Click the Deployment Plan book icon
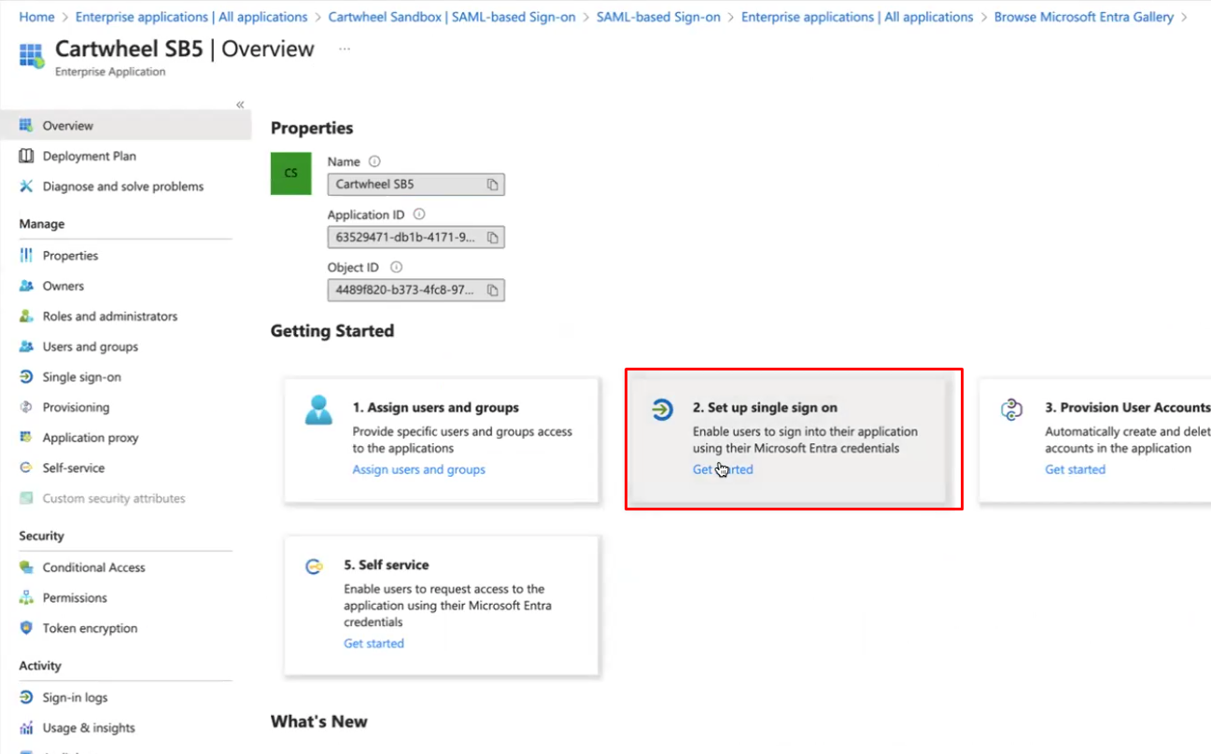This screenshot has height=754, width=1211. pyautogui.click(x=26, y=156)
